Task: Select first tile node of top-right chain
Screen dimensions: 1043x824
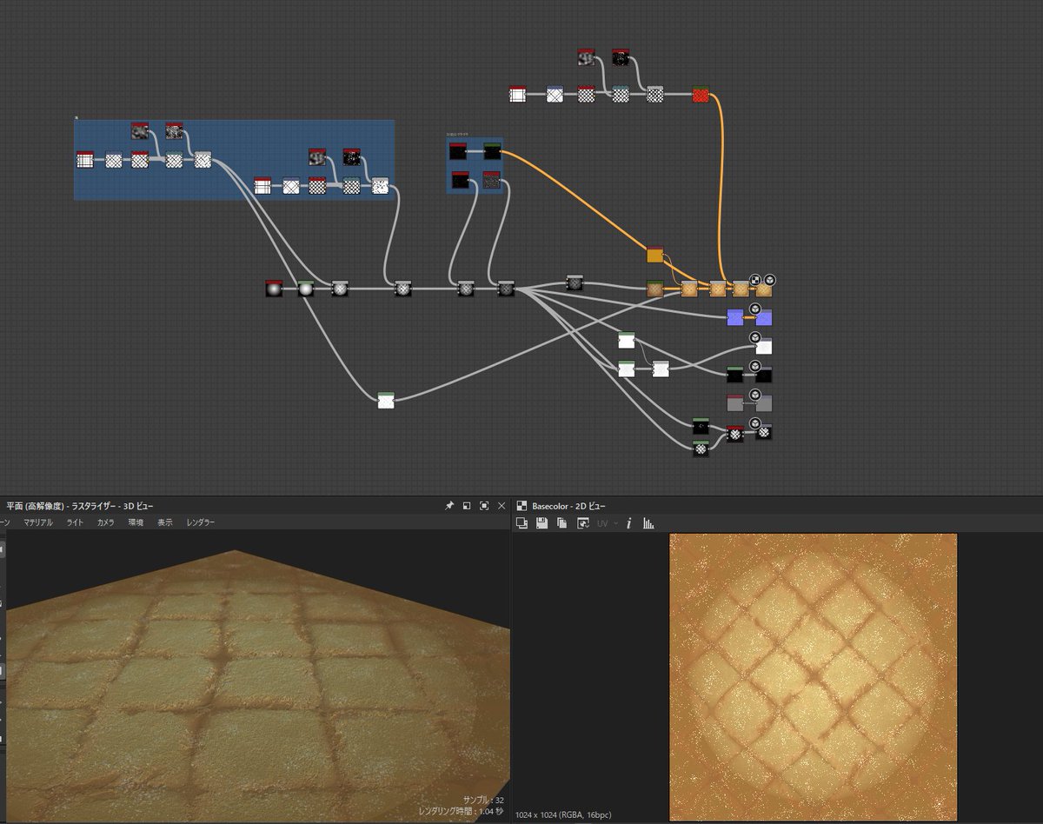Action: [517, 94]
